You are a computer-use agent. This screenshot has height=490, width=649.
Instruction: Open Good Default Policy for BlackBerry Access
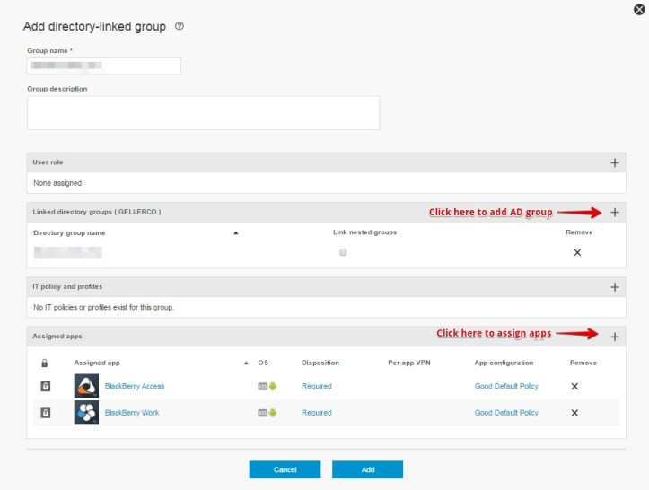pyautogui.click(x=506, y=386)
